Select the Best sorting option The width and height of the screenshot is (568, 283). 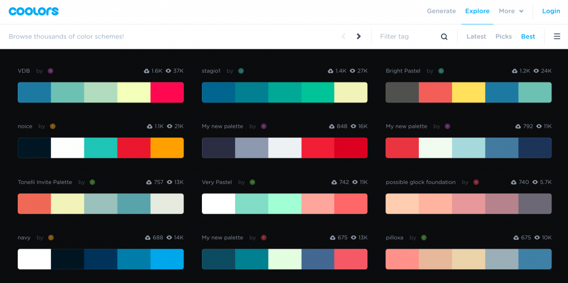(x=528, y=37)
